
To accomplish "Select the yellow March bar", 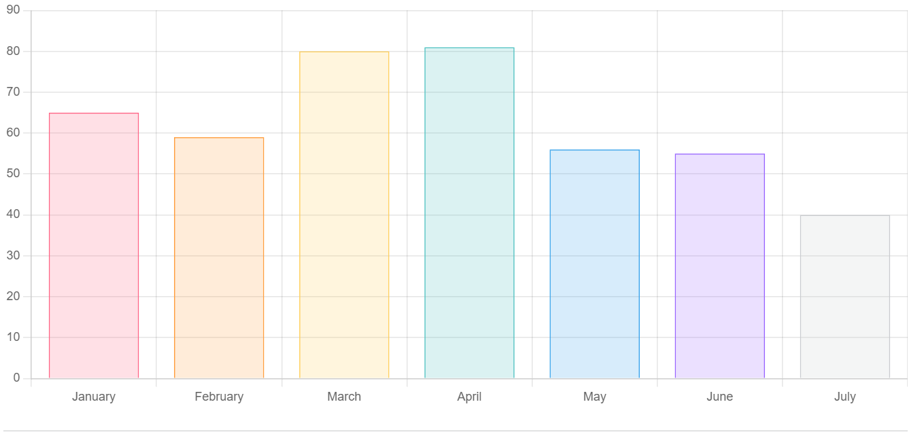I will [x=344, y=215].
